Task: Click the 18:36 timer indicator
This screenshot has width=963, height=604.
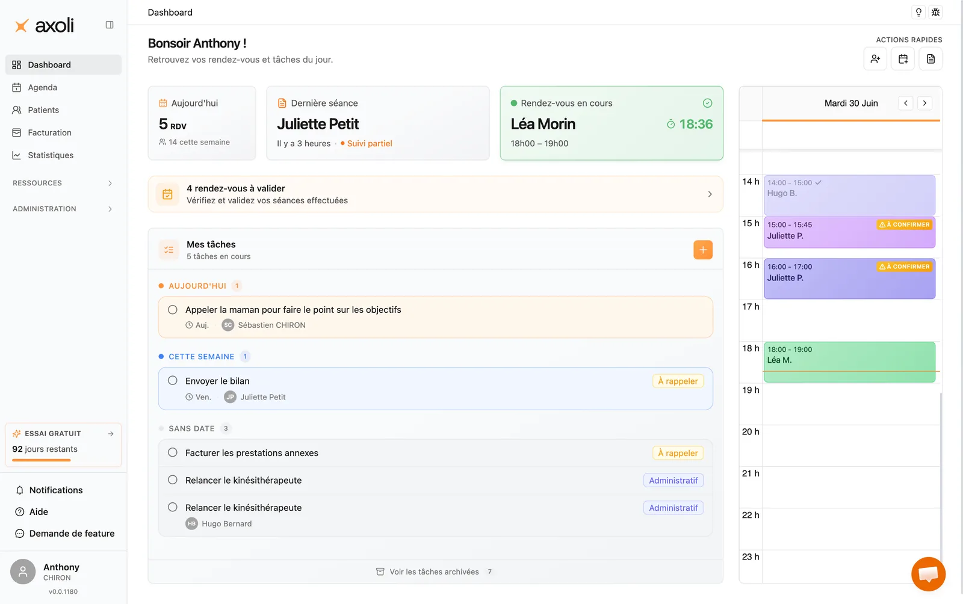Action: click(690, 124)
